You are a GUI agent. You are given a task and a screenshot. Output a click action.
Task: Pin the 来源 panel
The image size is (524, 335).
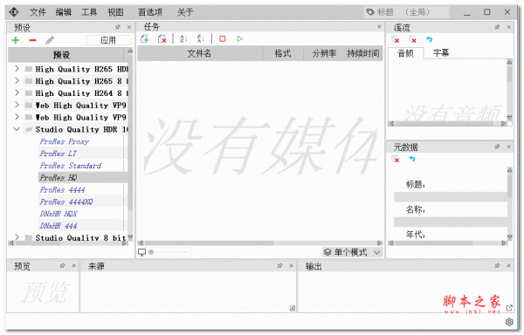tap(279, 265)
